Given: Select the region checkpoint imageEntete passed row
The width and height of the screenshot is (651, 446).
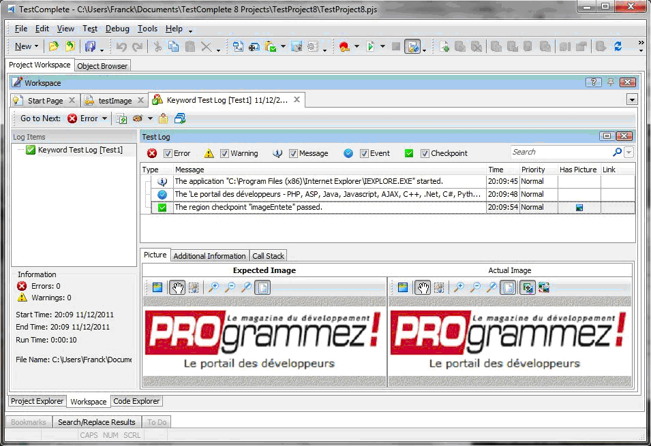Looking at the screenshot, I should pos(393,207).
